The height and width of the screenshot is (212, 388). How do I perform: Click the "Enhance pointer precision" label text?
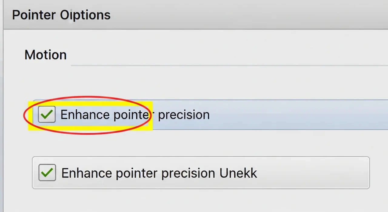(135, 115)
